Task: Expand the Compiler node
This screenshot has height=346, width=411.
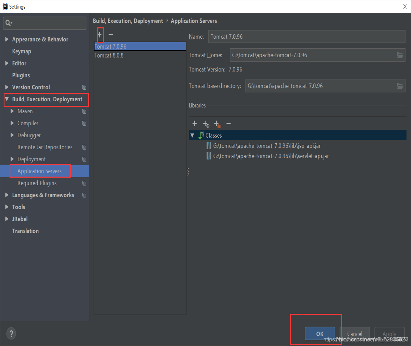Action: [x=12, y=123]
